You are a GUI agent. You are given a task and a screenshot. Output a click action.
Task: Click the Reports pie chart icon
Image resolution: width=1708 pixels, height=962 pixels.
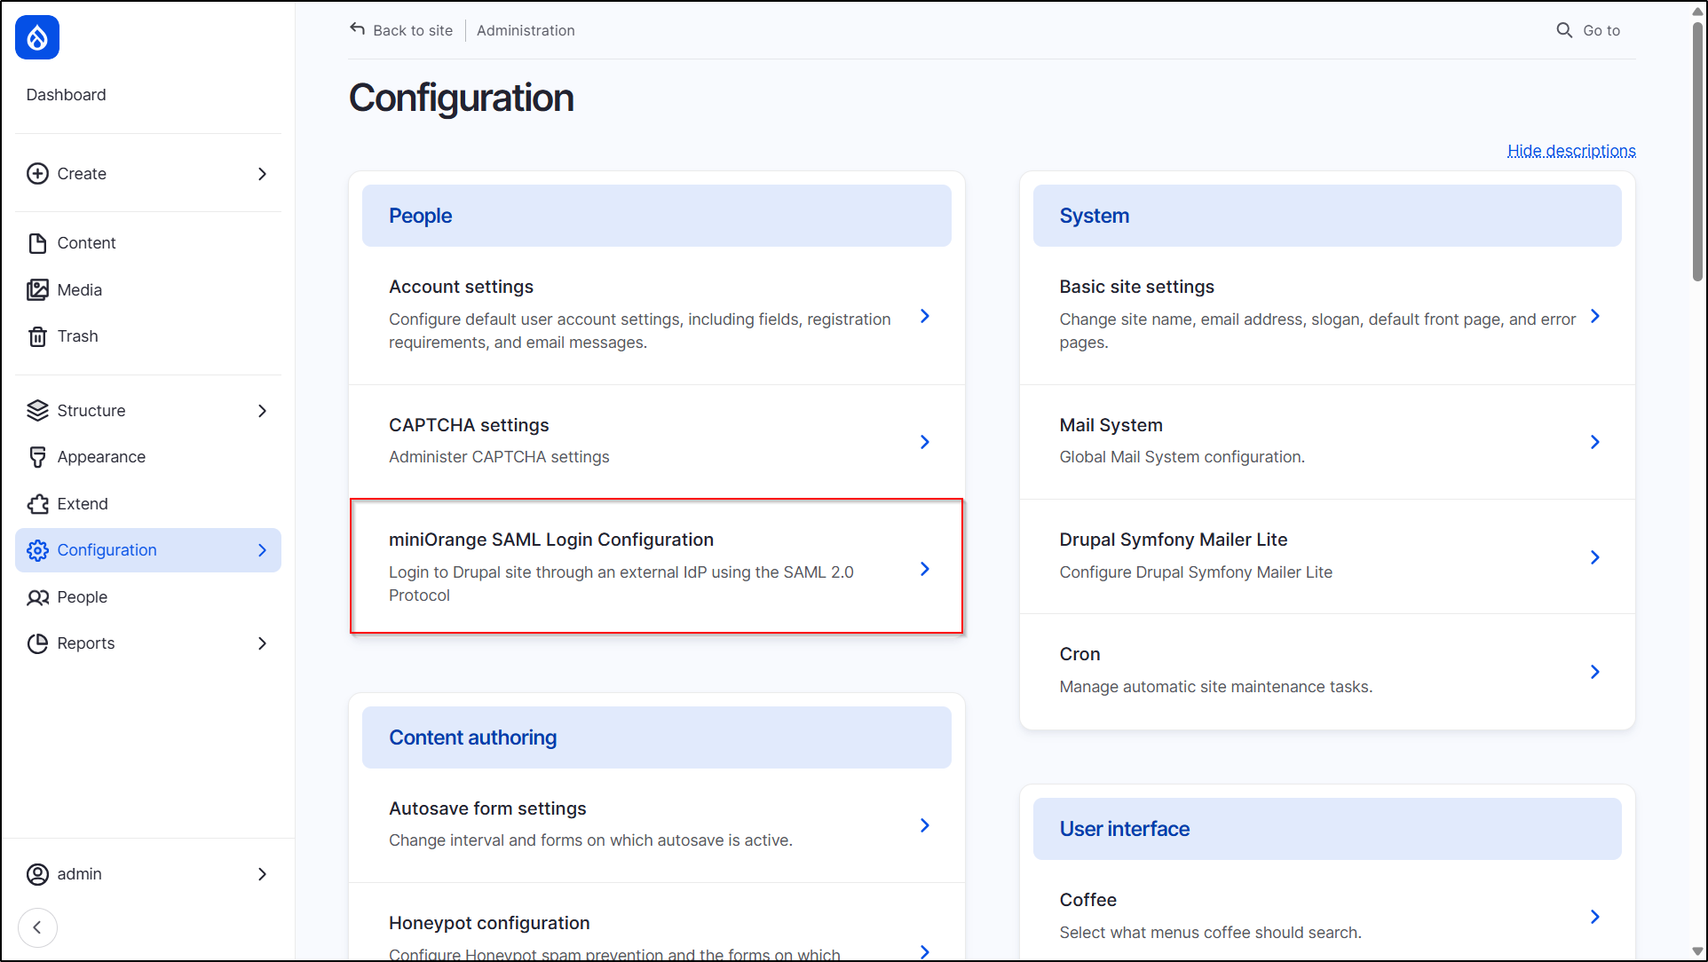click(37, 643)
